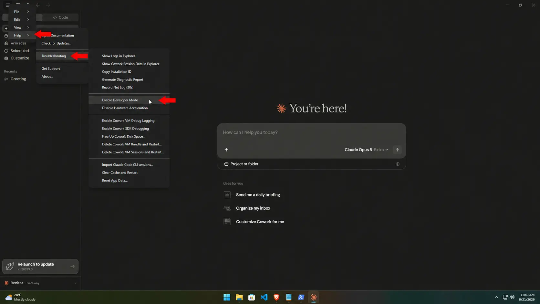540x304 pixels.
Task: Go forward with the right arrow
Action: pyautogui.click(x=48, y=5)
